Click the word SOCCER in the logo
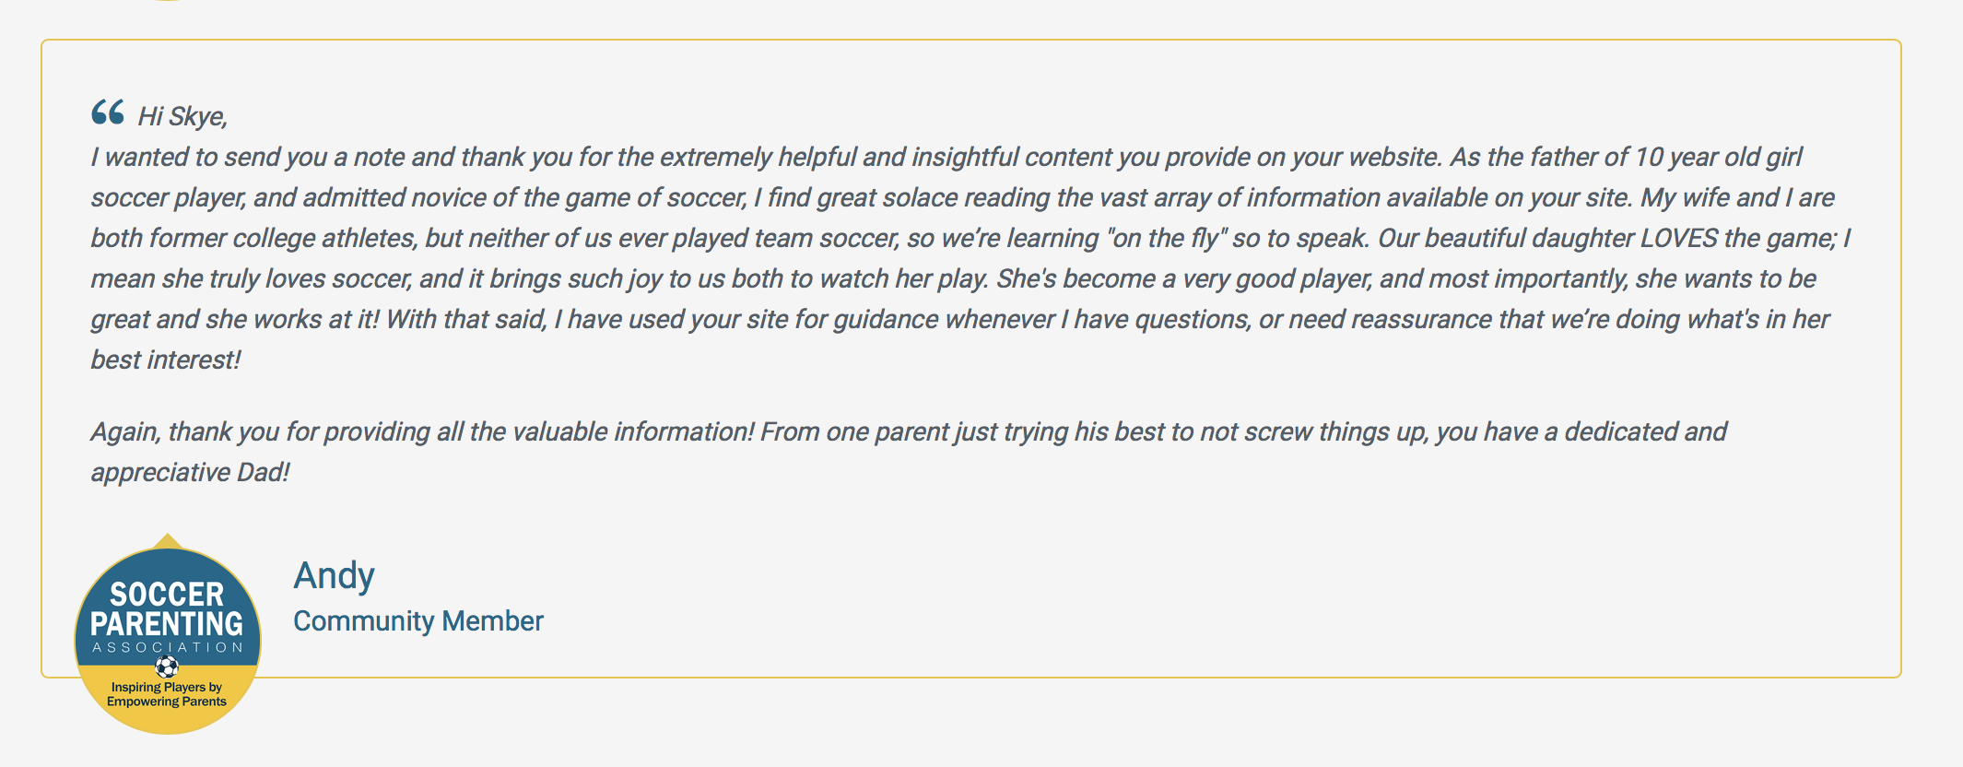This screenshot has height=767, width=1963. point(167,595)
